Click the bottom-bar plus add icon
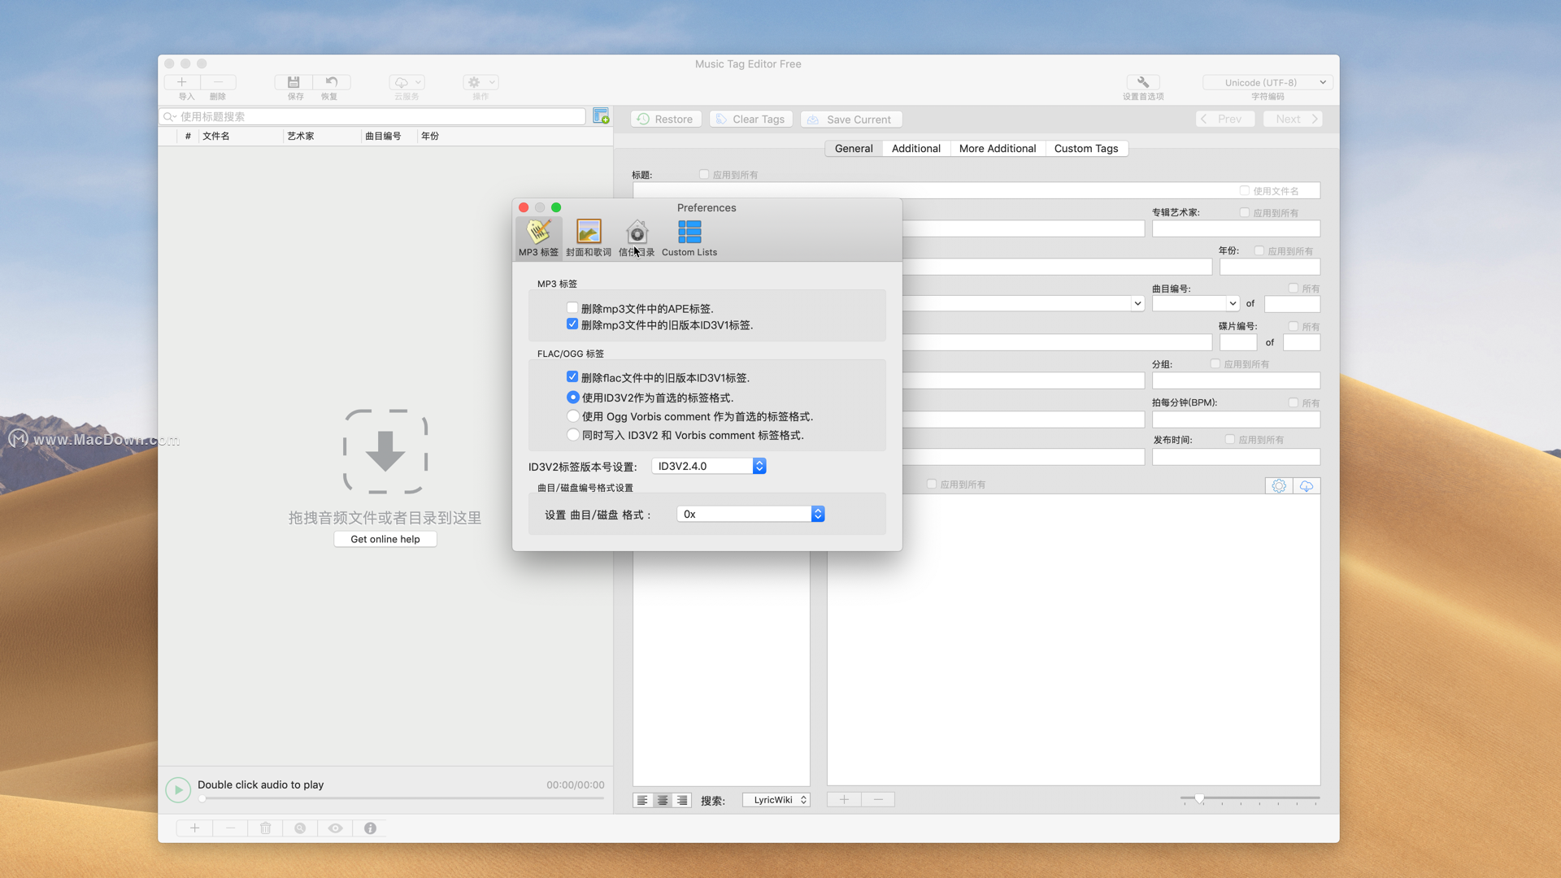This screenshot has height=878, width=1561. pyautogui.click(x=195, y=828)
